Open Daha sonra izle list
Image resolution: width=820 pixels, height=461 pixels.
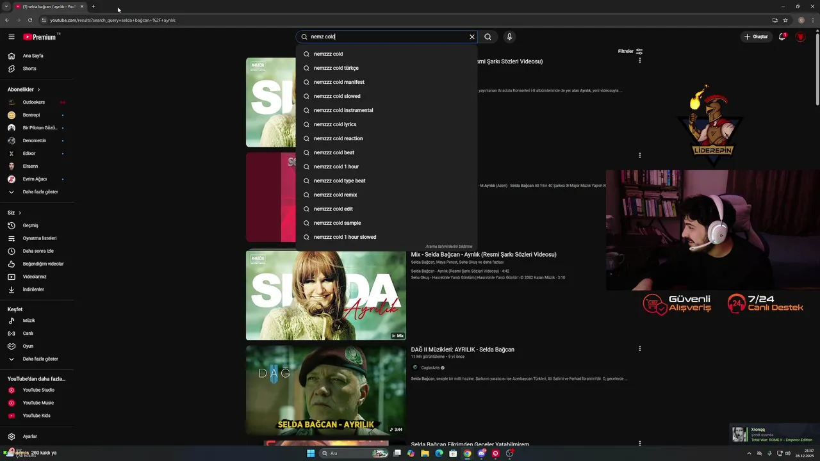coord(37,251)
